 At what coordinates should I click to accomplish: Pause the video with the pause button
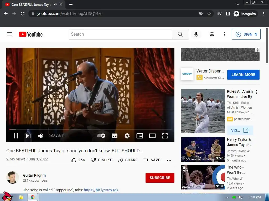(16, 136)
